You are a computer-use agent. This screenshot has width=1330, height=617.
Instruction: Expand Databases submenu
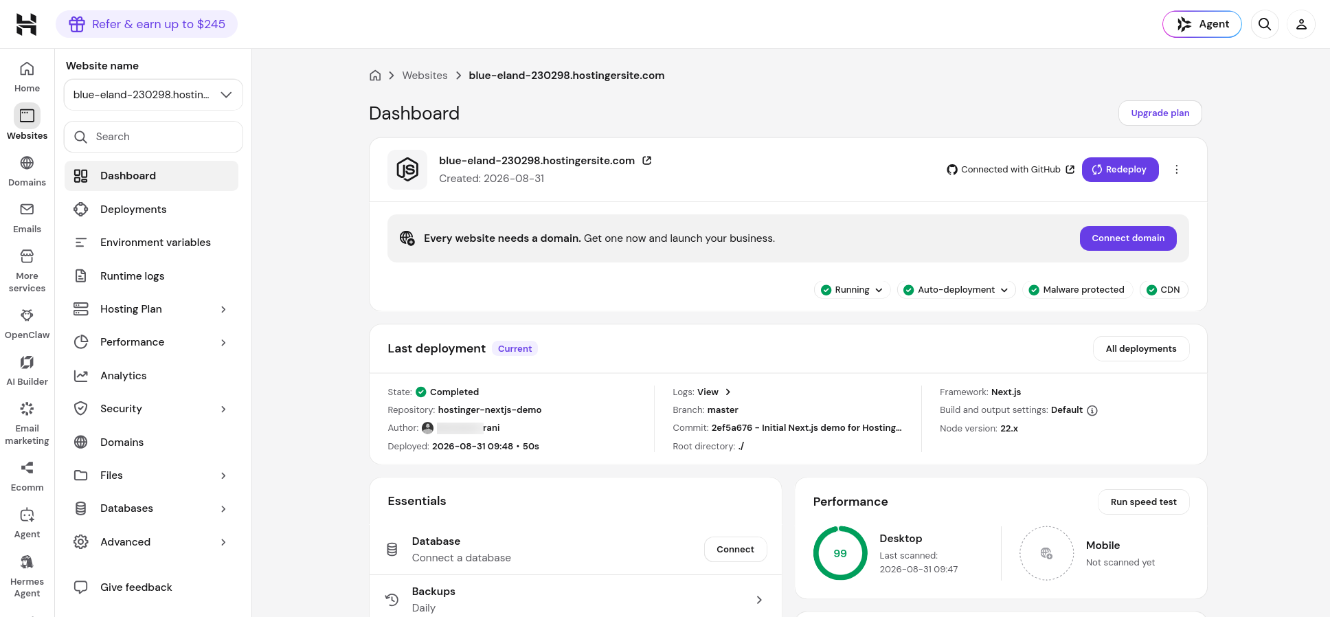(x=223, y=508)
